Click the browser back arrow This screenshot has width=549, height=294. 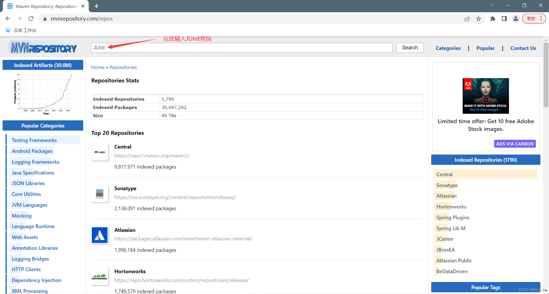8,19
